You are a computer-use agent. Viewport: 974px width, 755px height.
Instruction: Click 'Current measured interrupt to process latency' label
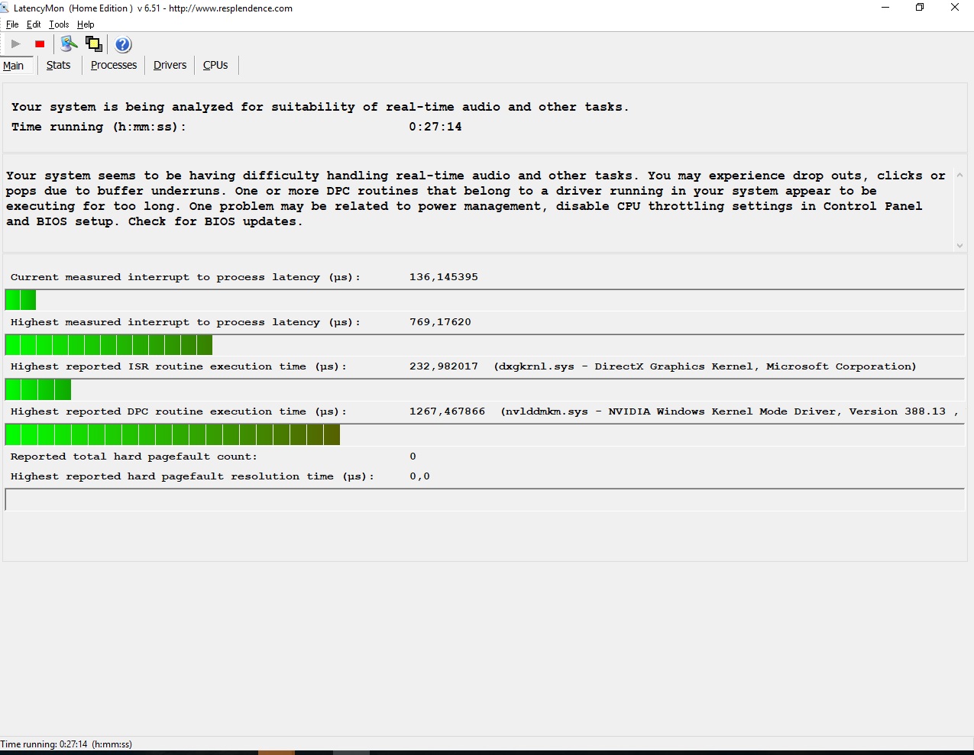pyautogui.click(x=186, y=277)
